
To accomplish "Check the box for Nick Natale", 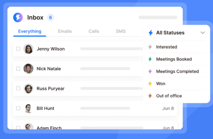I will click(x=18, y=69).
